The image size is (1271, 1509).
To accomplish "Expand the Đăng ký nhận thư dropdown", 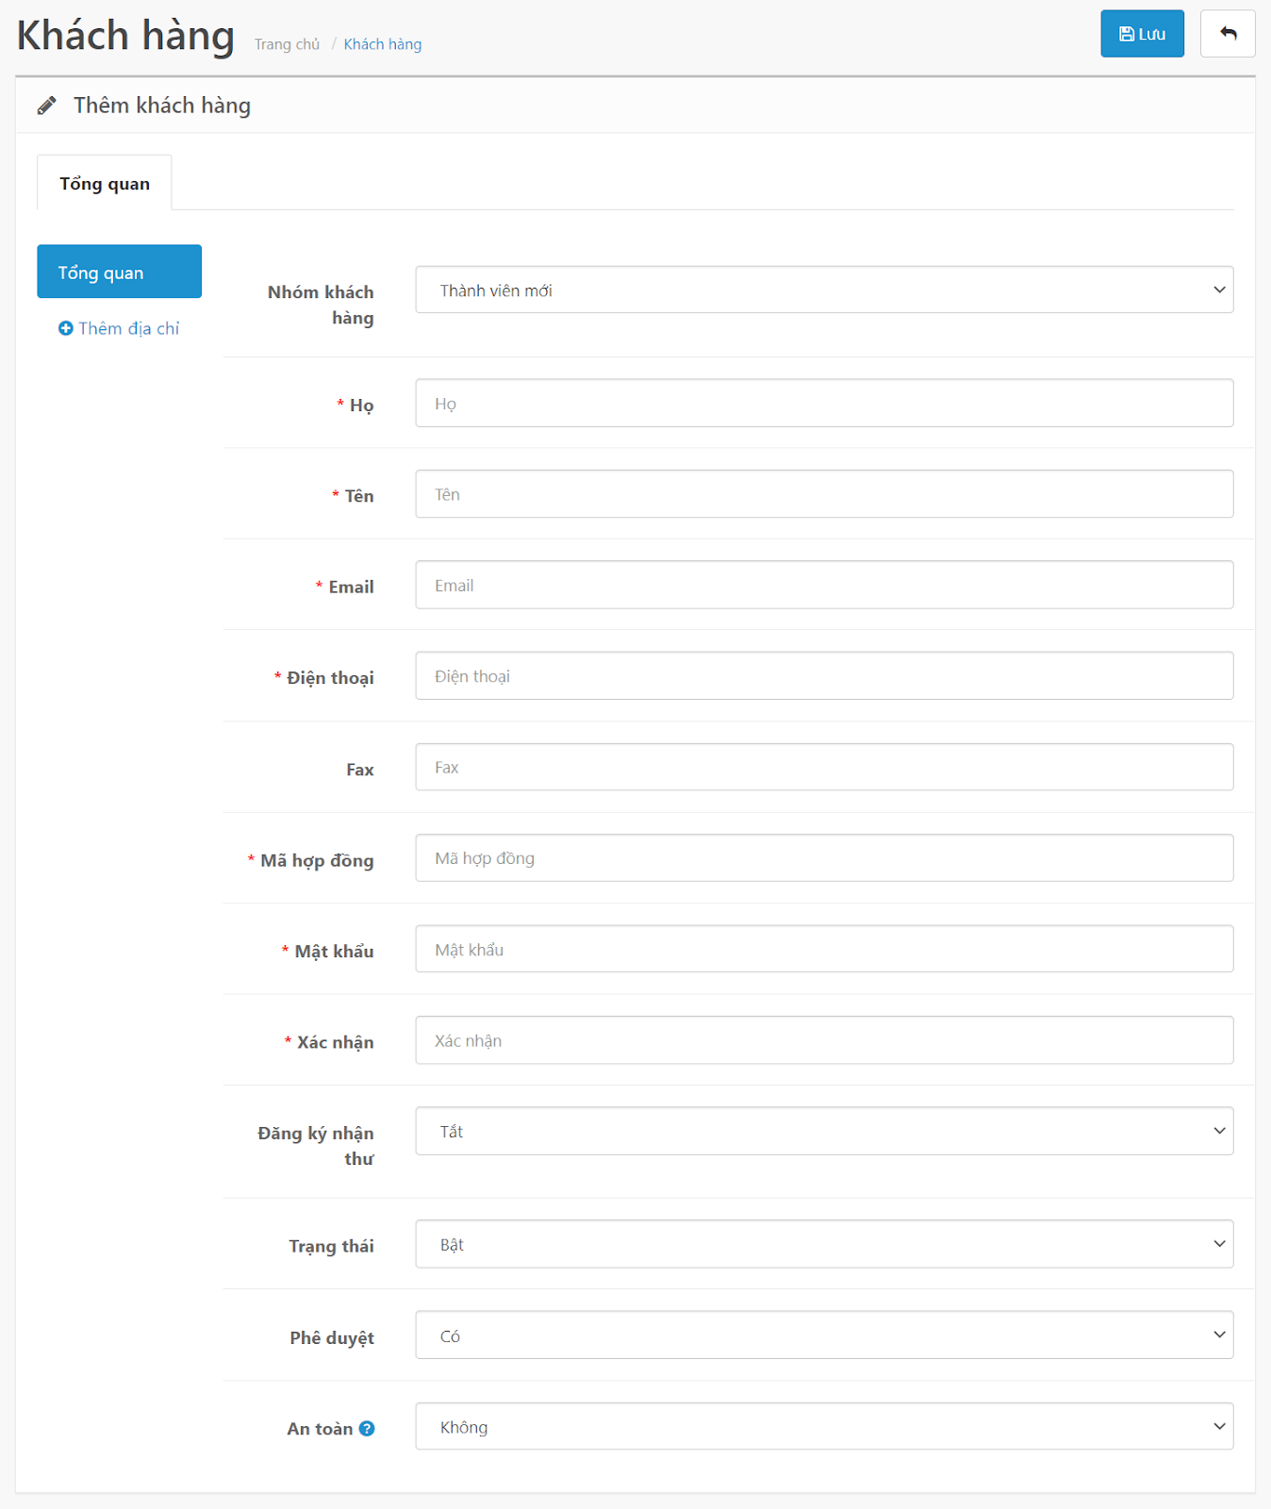I will tap(823, 1132).
